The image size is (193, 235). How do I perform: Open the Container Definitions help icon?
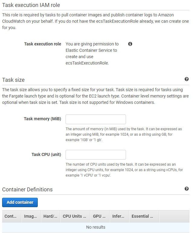(186, 189)
